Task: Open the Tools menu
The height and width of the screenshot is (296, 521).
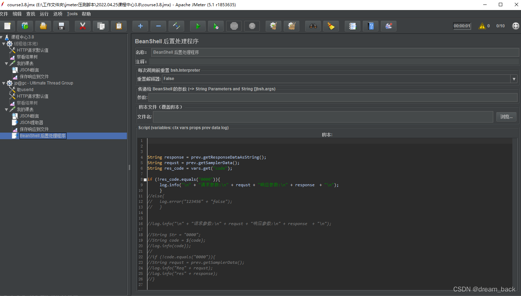Action: click(72, 14)
